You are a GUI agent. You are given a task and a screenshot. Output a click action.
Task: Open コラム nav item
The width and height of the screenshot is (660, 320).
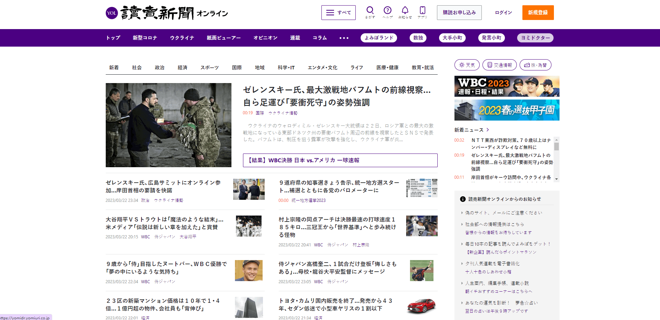pyautogui.click(x=320, y=38)
